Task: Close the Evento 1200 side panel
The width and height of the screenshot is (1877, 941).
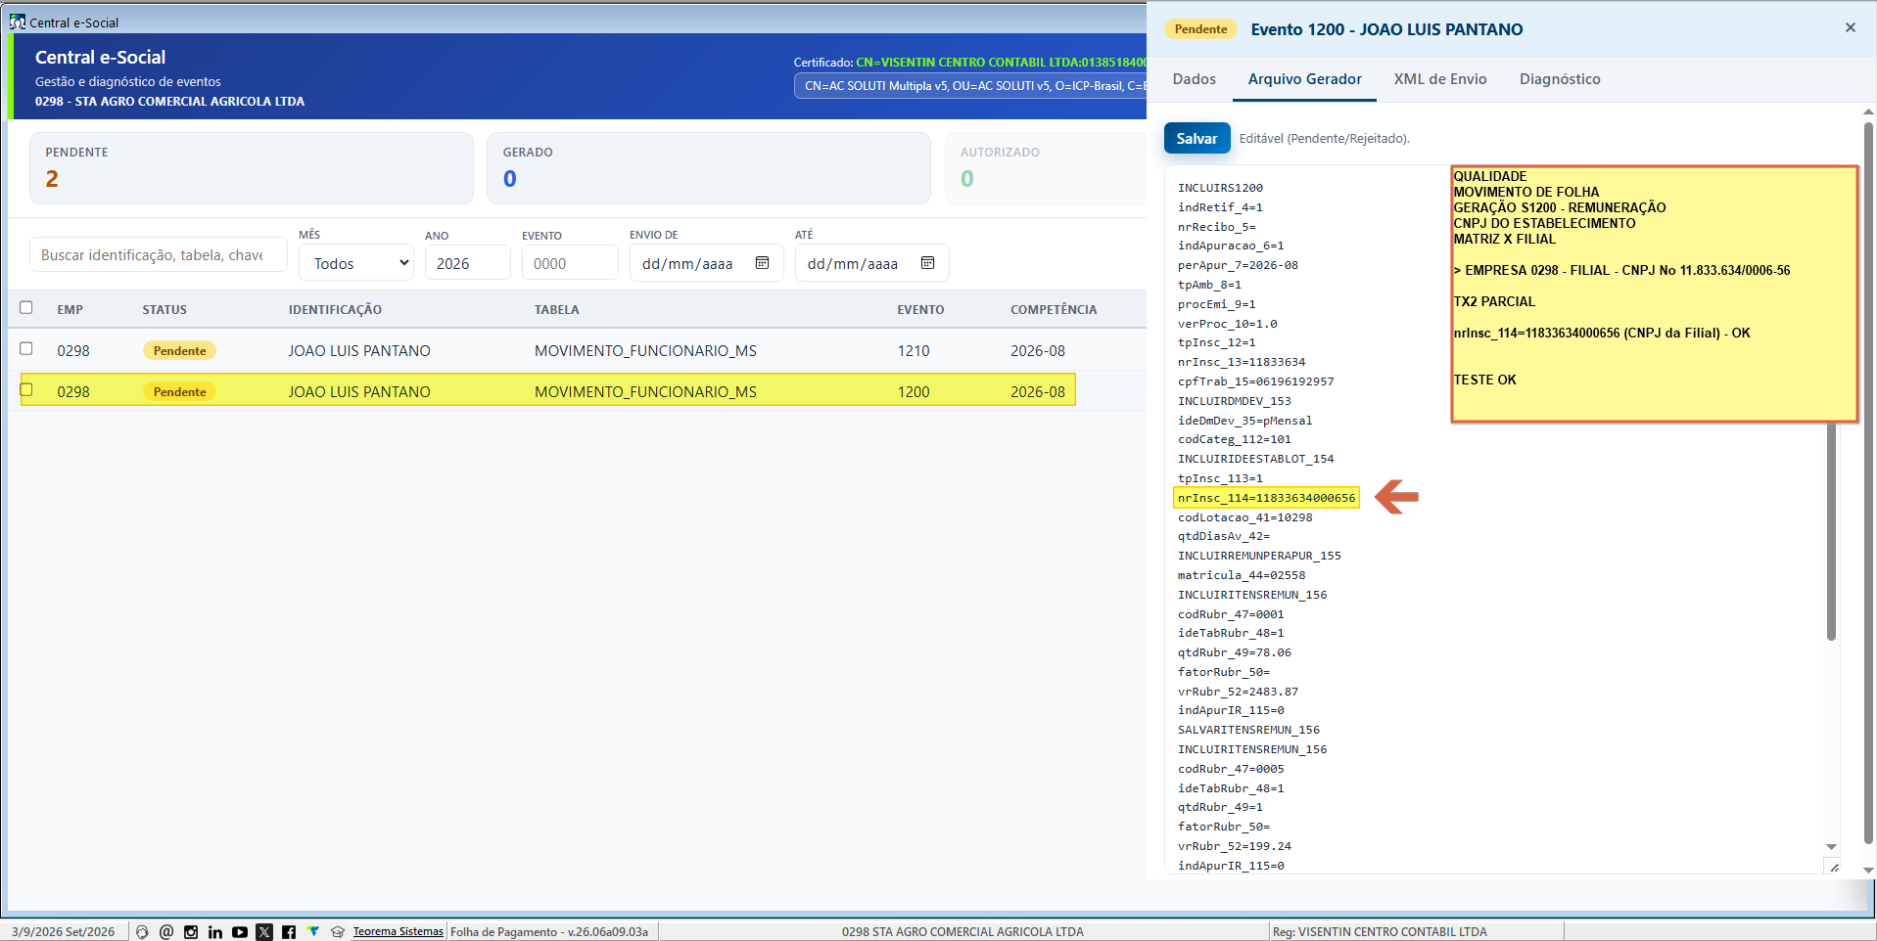Action: (1851, 27)
